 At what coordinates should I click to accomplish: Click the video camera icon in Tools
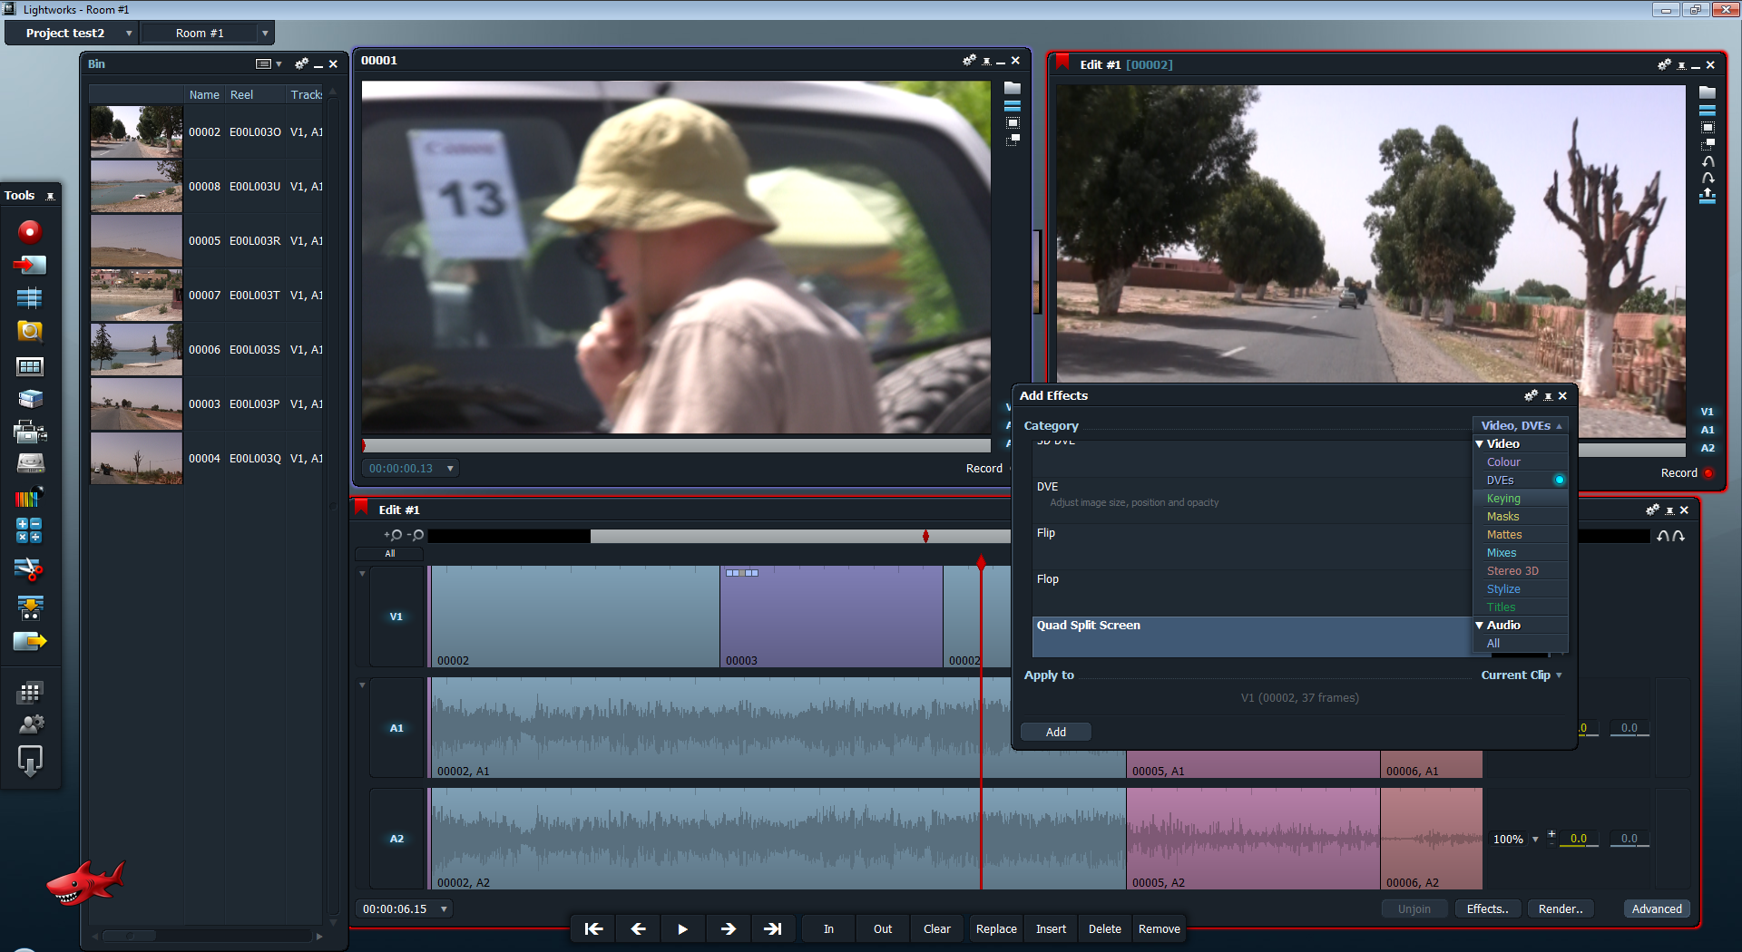(30, 432)
